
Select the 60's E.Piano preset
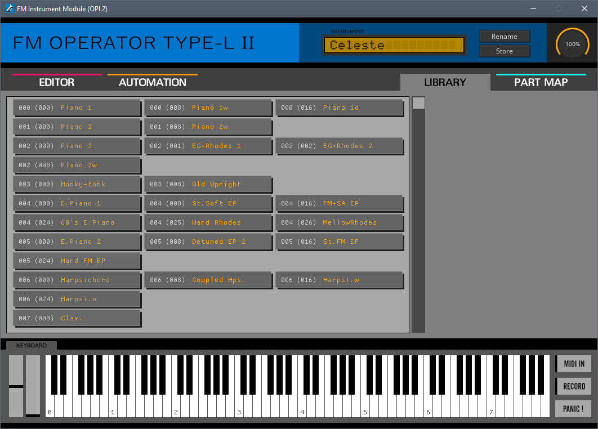point(77,223)
